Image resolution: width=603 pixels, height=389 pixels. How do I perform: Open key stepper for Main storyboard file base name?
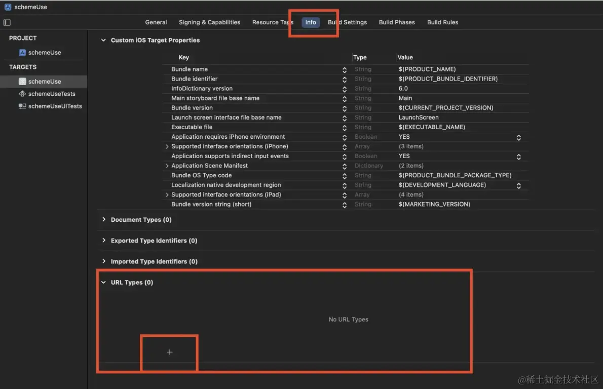pyautogui.click(x=345, y=98)
